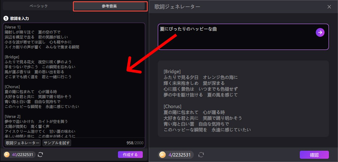338x162 pixels.
Task: Click the refresh icon next to 4/2232531
Action: tap(201, 155)
